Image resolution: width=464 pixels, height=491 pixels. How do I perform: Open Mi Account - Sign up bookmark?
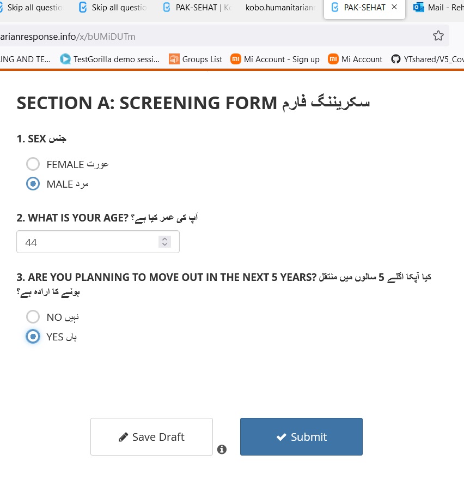click(275, 59)
